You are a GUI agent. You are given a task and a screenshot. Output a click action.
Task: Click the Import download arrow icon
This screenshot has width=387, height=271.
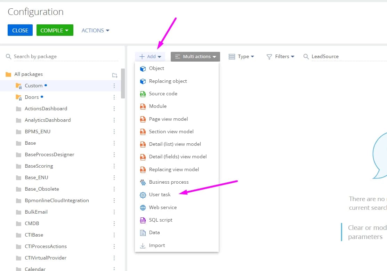click(x=143, y=246)
